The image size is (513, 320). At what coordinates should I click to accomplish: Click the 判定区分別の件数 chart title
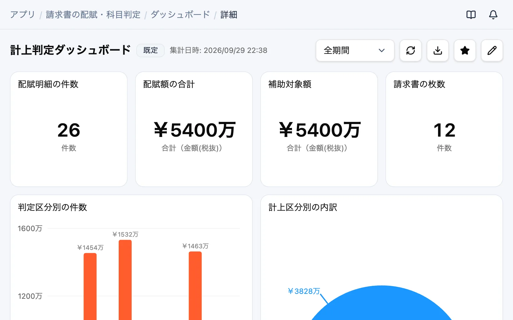click(x=52, y=207)
